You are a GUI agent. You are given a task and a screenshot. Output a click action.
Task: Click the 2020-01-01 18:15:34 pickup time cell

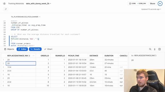coord(77,60)
